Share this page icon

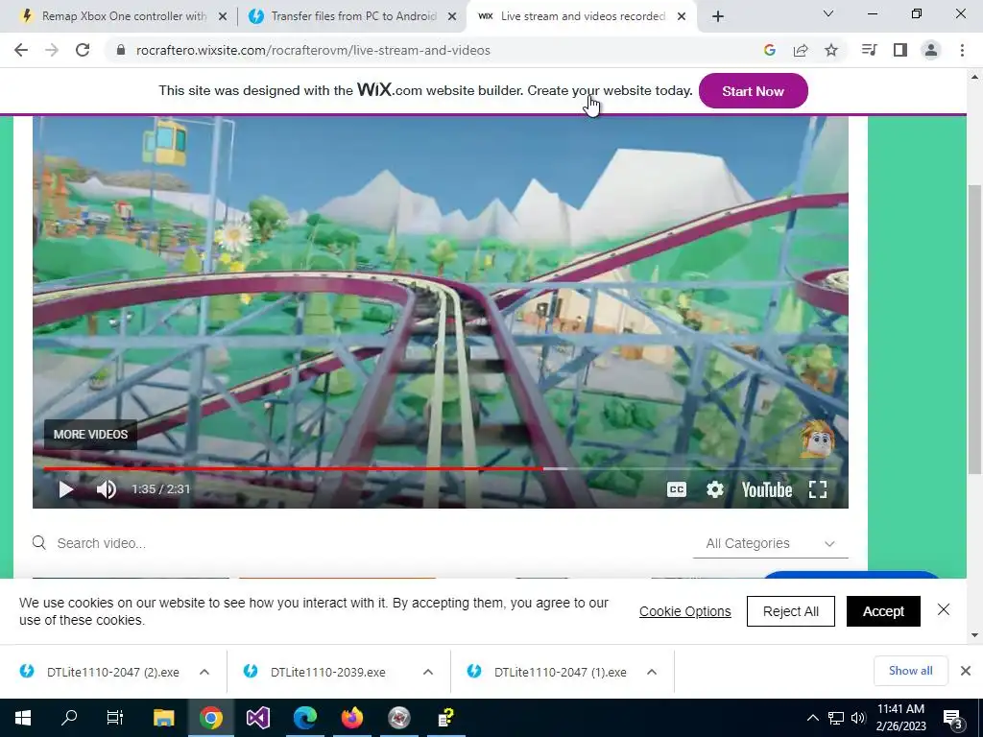pos(801,50)
